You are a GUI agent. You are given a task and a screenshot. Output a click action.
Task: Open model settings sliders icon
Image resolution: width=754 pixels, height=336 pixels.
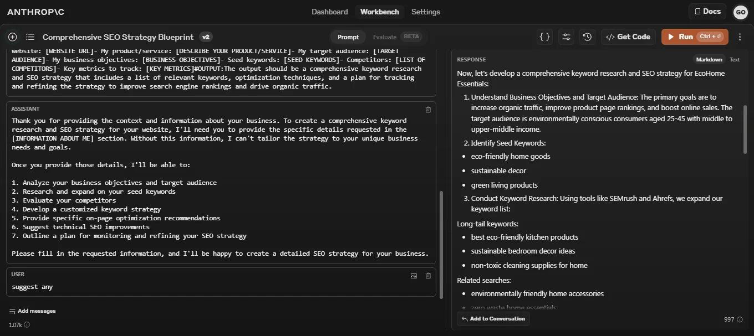pyautogui.click(x=566, y=37)
